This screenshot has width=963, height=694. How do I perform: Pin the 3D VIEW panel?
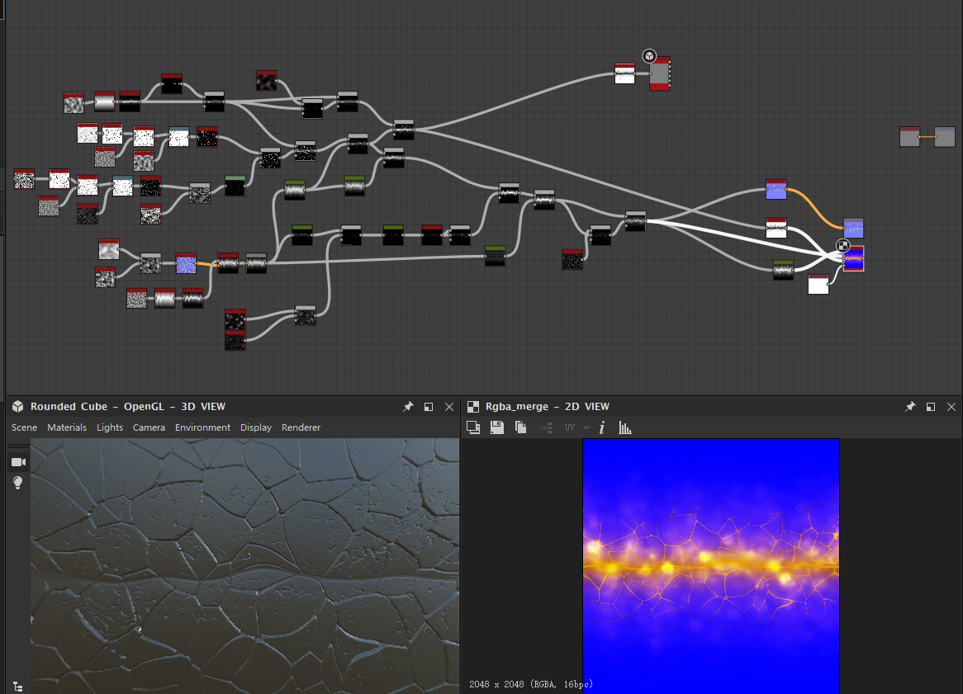(x=408, y=407)
